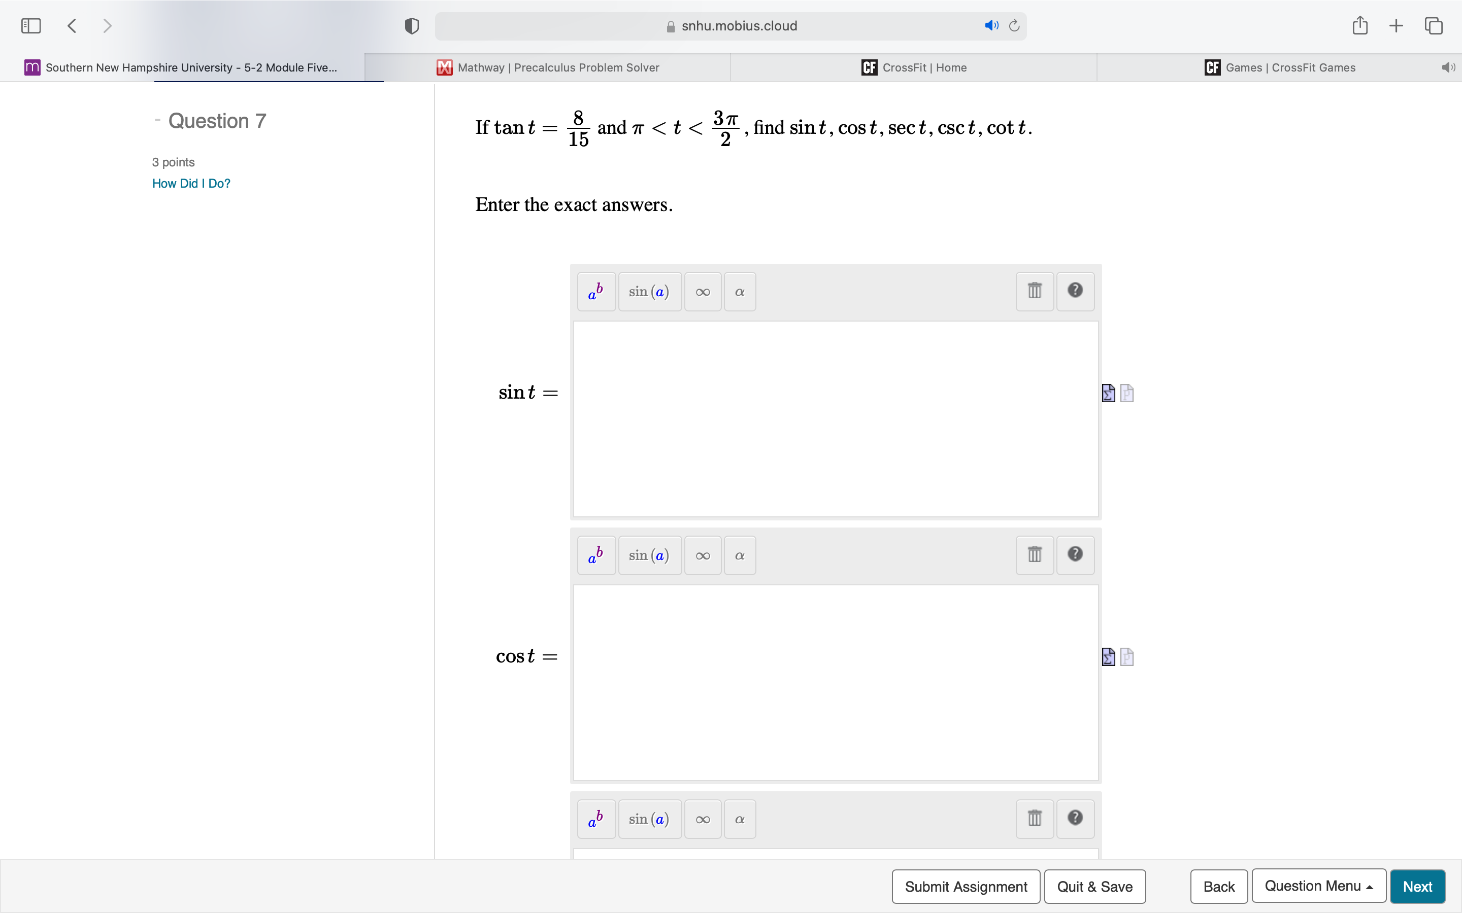Toggle plain text view beside the cos t field
The image size is (1462, 913).
1127,657
